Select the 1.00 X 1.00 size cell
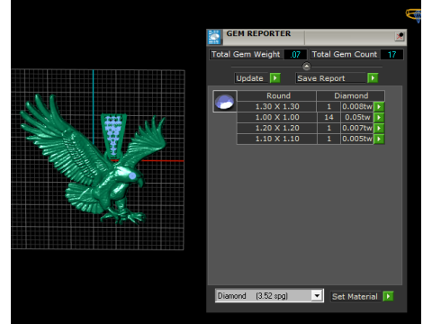The width and height of the screenshot is (432, 324). pyautogui.click(x=277, y=117)
